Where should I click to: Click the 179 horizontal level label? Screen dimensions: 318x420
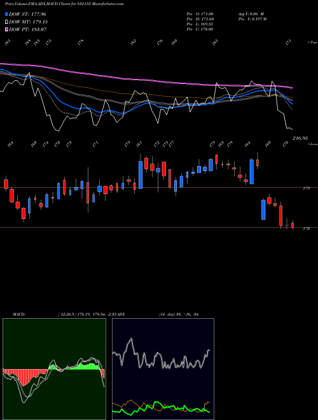click(306, 188)
